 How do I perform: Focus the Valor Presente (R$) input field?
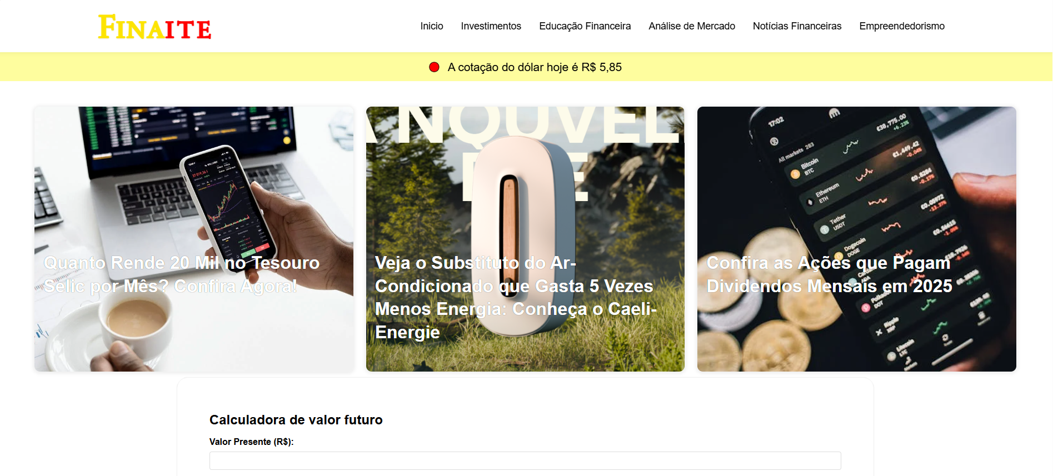(x=525, y=460)
